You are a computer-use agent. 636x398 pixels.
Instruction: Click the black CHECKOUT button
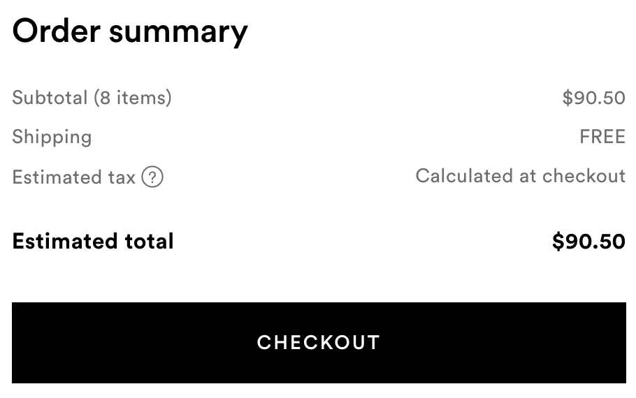(x=319, y=342)
